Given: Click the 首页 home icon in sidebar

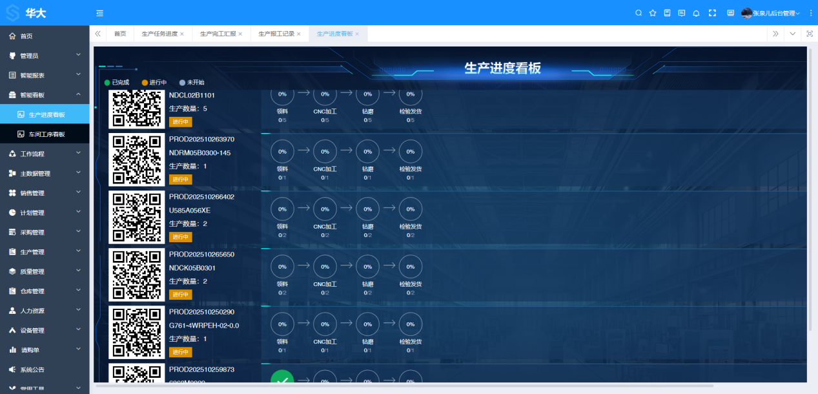Looking at the screenshot, I should tap(12, 36).
